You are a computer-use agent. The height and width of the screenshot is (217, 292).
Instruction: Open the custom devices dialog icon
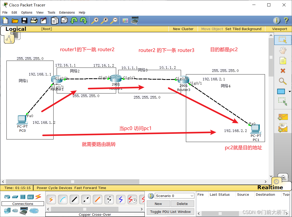point(135,20)
